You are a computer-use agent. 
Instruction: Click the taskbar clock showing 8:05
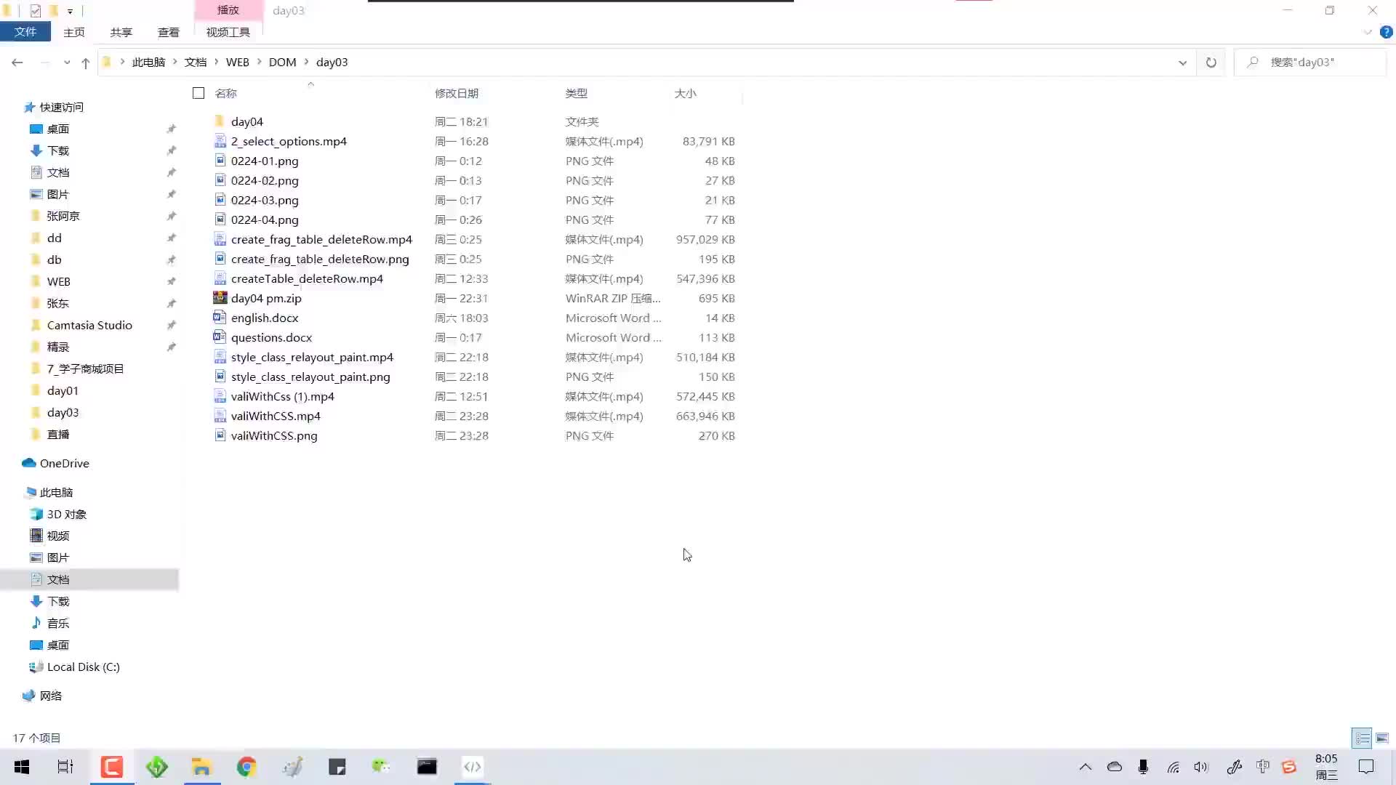1326,767
